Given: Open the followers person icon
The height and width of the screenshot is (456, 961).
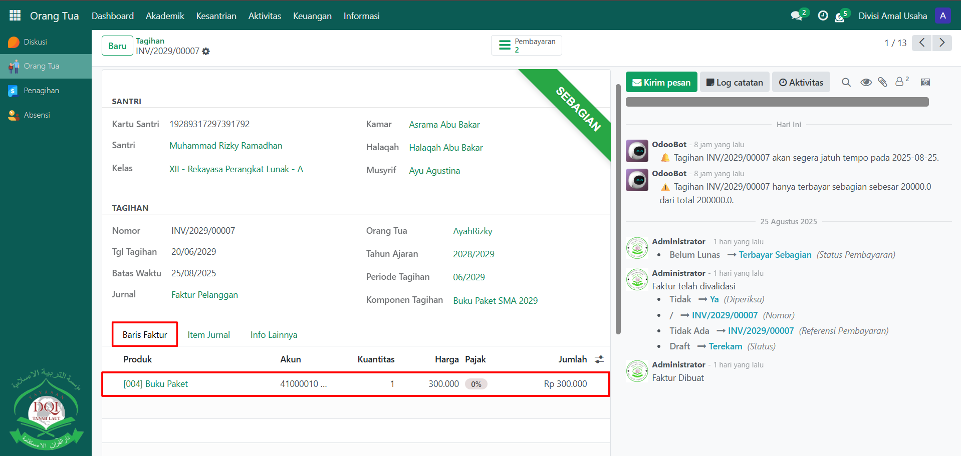Looking at the screenshot, I should [x=900, y=82].
